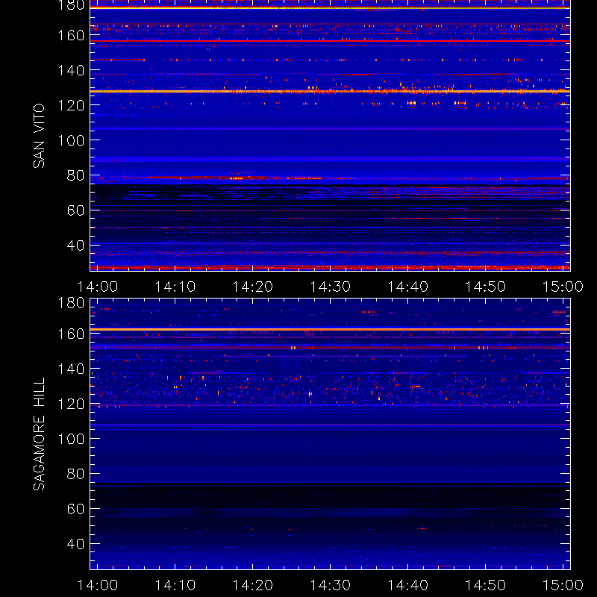The width and height of the screenshot is (597, 597).
Task: Select the 40 label on San Vito axis
Action: pyautogui.click(x=75, y=246)
